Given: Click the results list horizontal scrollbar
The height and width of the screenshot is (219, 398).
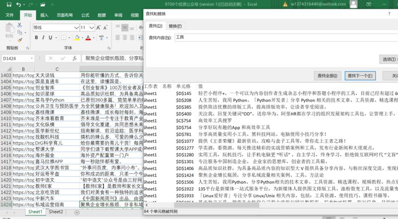Looking at the screenshot, I should [x=216, y=205].
